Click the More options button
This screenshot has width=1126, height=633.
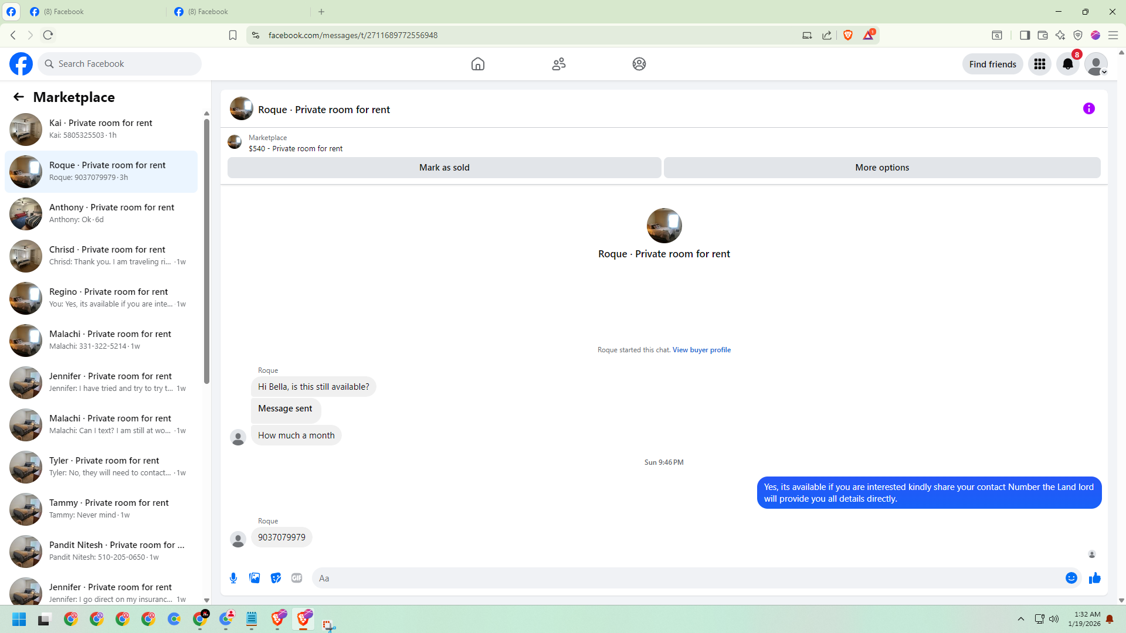click(x=882, y=168)
